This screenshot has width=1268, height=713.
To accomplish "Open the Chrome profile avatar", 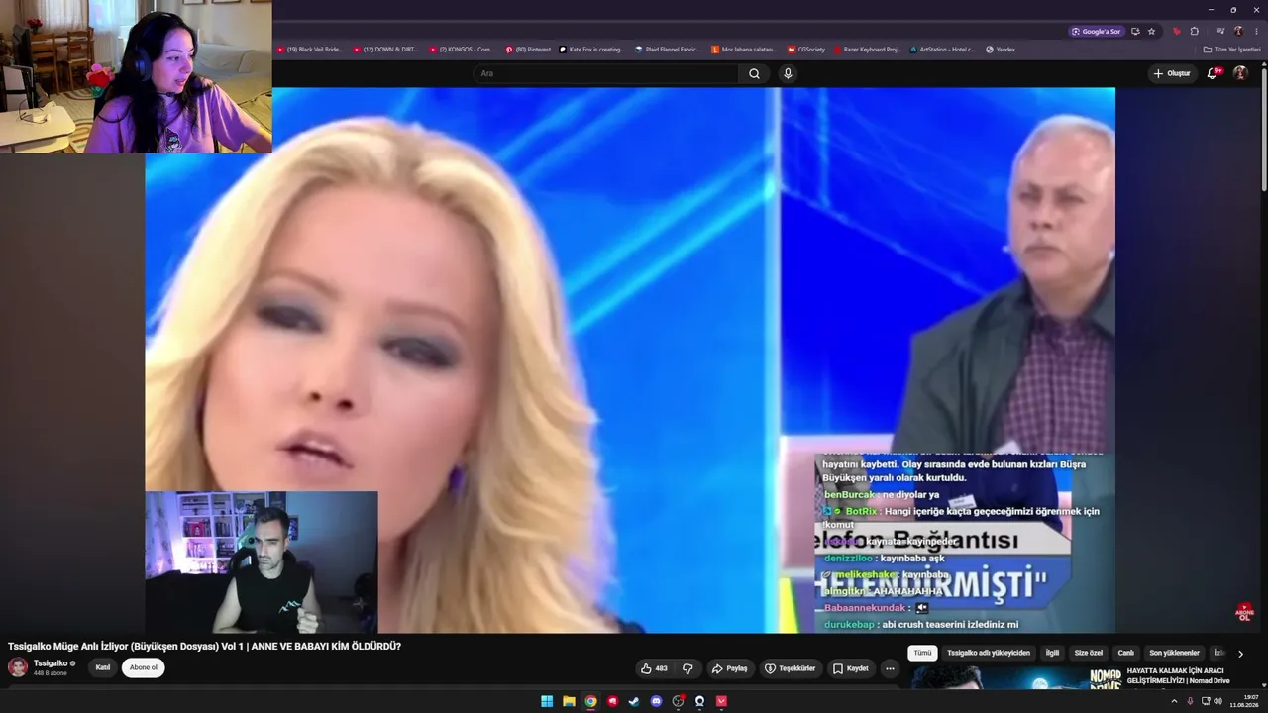I will click(x=1238, y=31).
